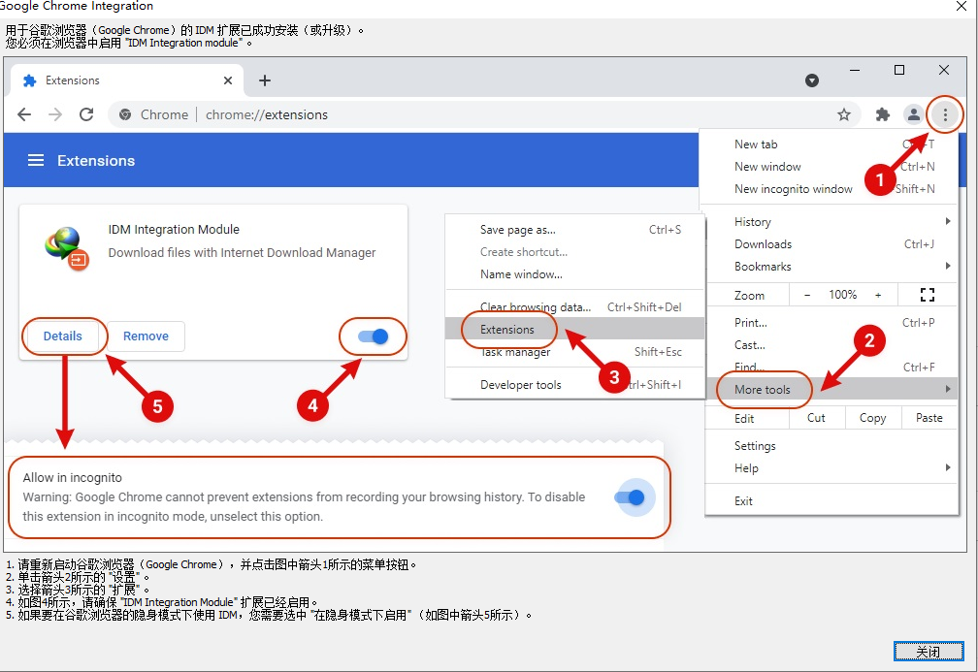Screen dimensions: 978x672
Task: Choose New tab from Chrome menu
Action: (x=829, y=144)
